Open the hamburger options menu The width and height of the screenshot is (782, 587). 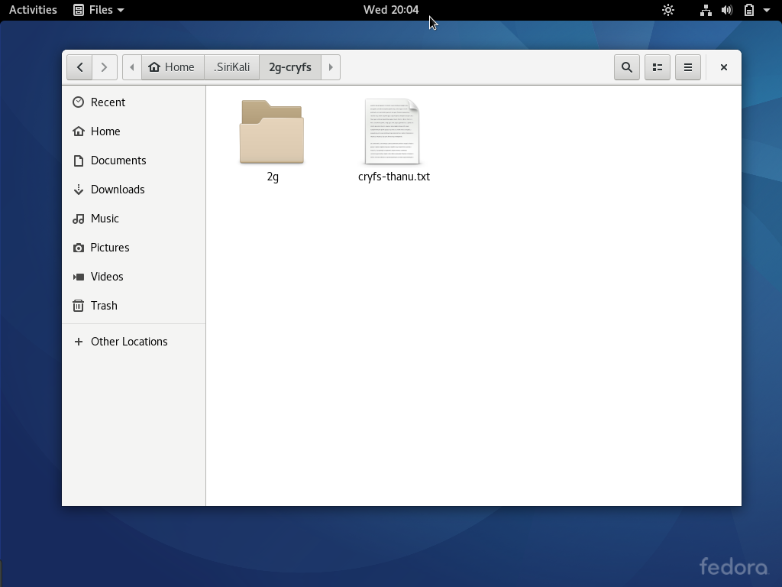click(x=688, y=67)
